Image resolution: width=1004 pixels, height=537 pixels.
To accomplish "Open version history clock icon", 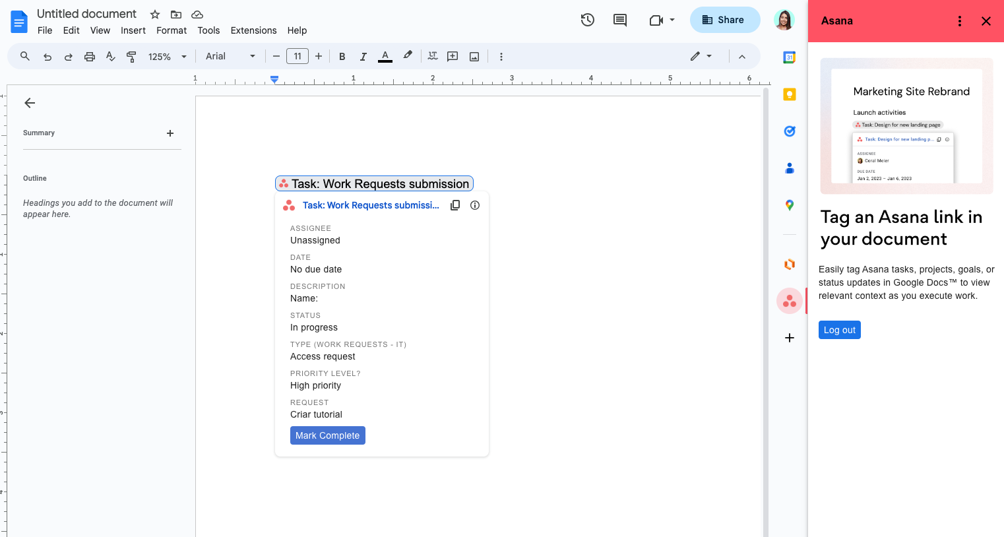I will [x=588, y=20].
